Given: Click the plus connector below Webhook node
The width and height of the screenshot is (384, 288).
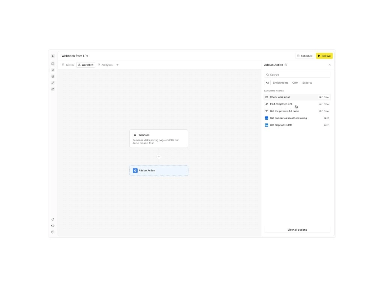Looking at the screenshot, I should point(159,156).
